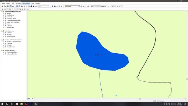Image resolution: width=188 pixels, height=106 pixels.
Task: Open Windows Start menu
Action: pos(2,104)
